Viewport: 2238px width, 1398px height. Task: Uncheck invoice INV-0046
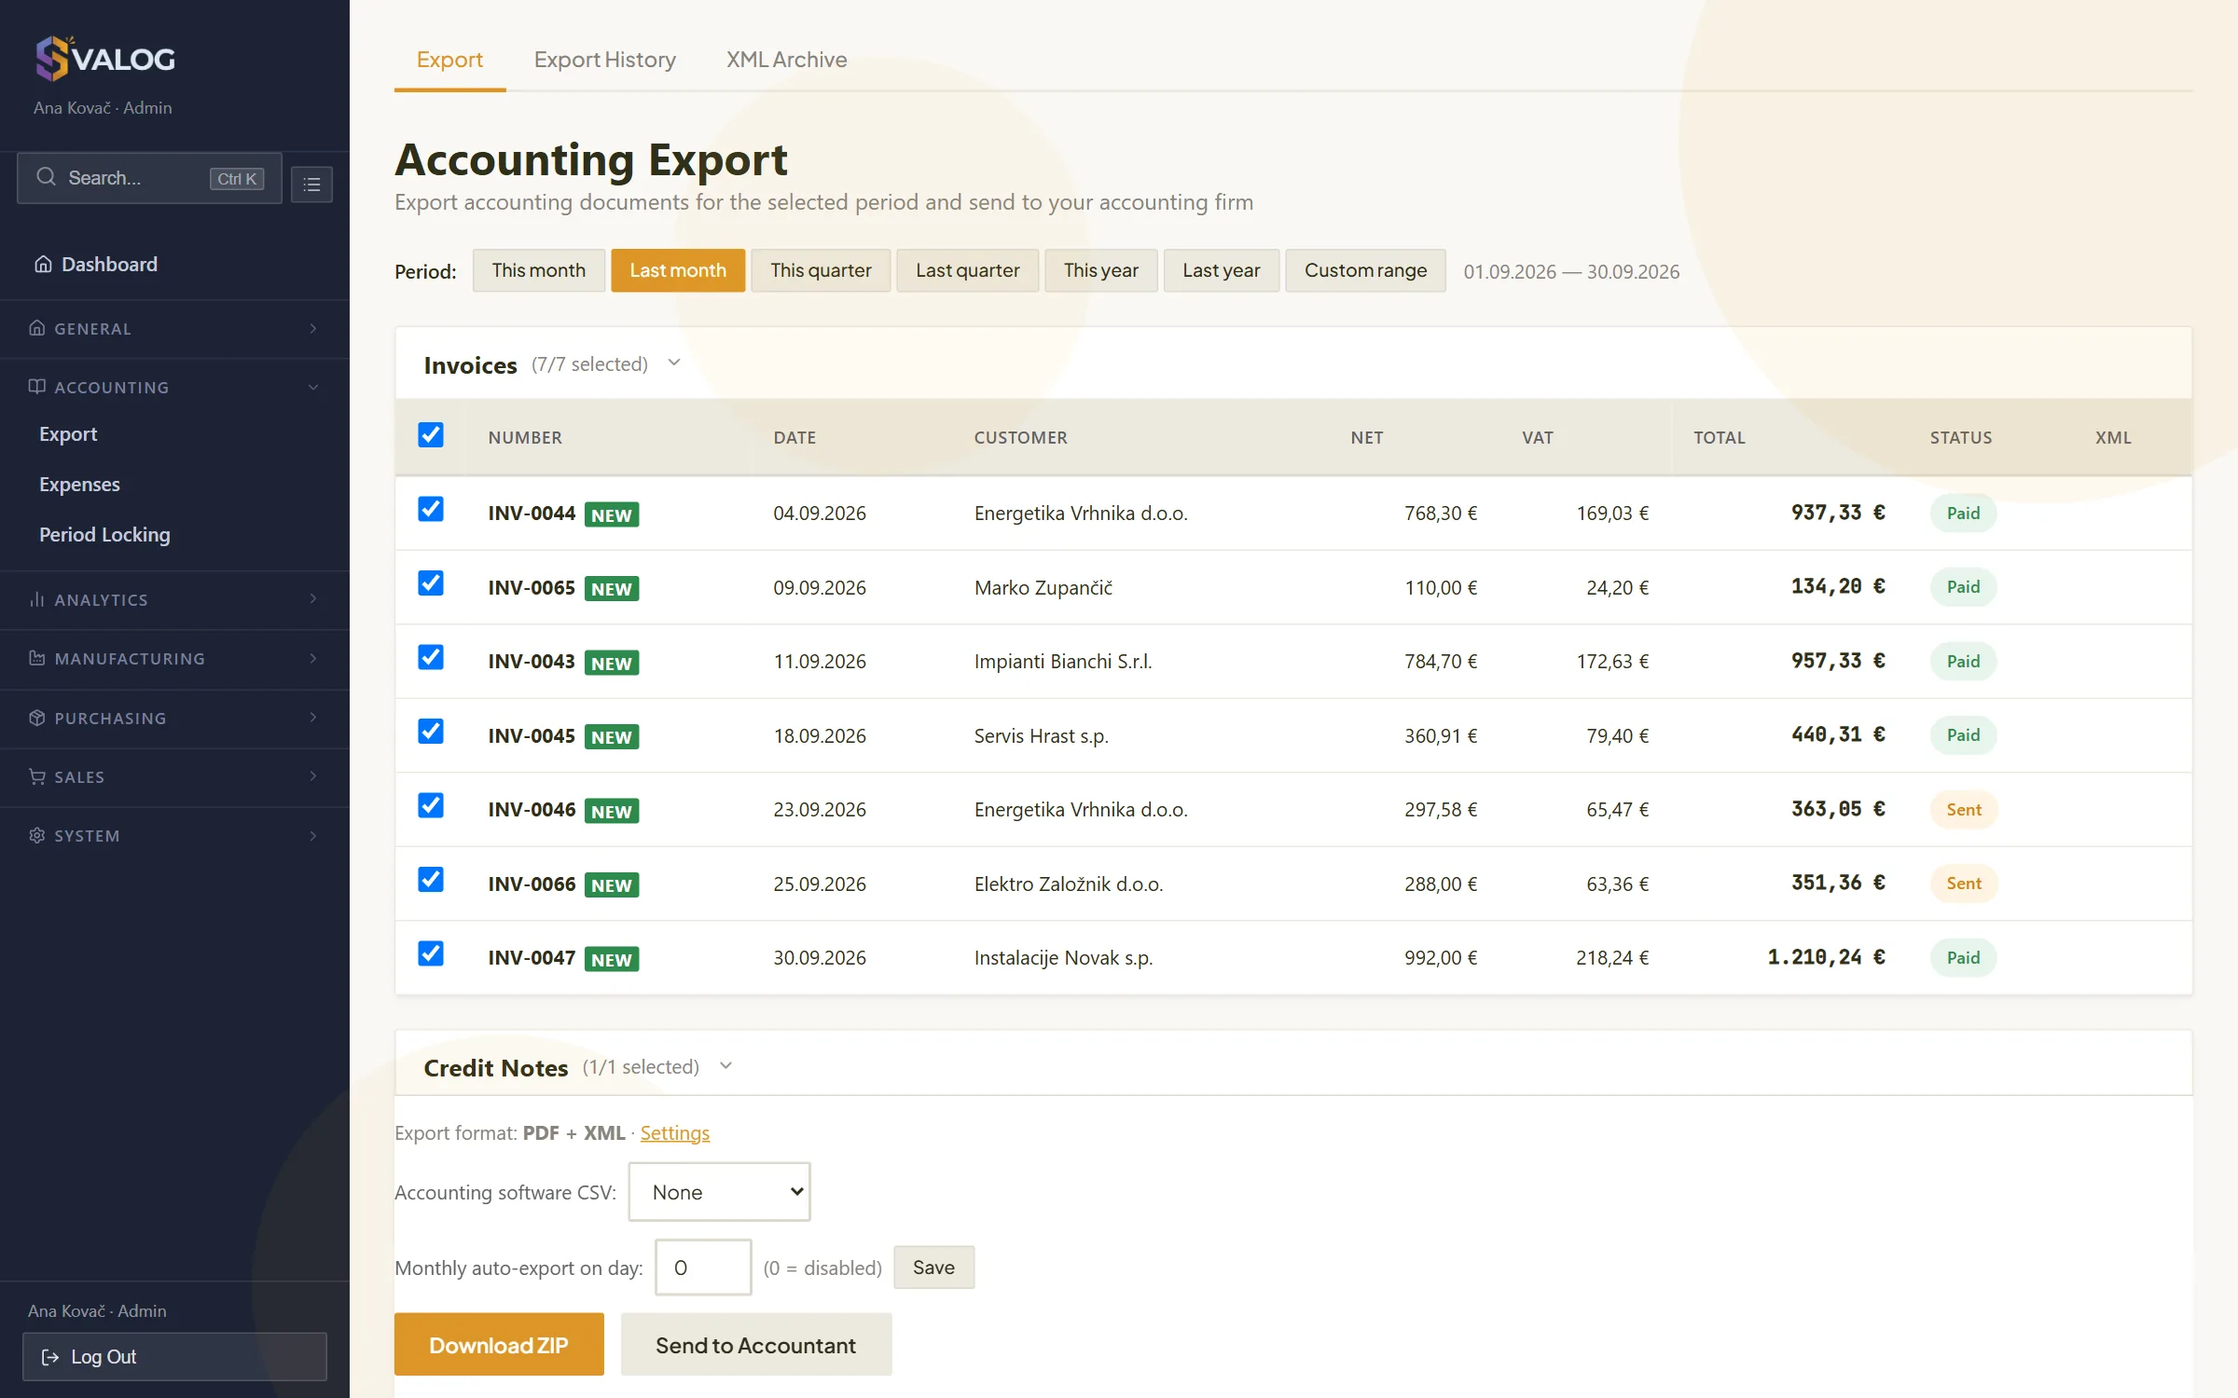click(431, 806)
